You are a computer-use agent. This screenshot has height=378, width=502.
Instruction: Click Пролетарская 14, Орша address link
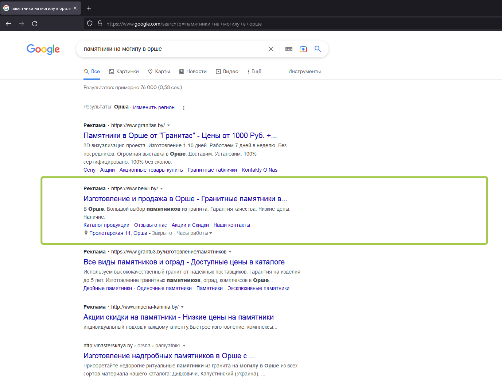click(x=118, y=233)
